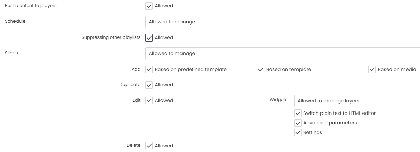
Task: Select the Slides section label
Action: pyautogui.click(x=11, y=53)
